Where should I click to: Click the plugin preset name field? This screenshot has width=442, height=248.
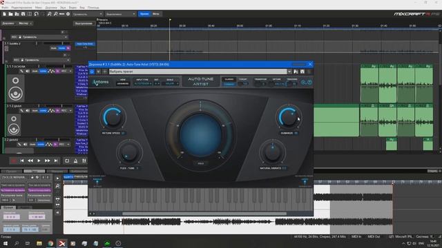pyautogui.click(x=198, y=72)
